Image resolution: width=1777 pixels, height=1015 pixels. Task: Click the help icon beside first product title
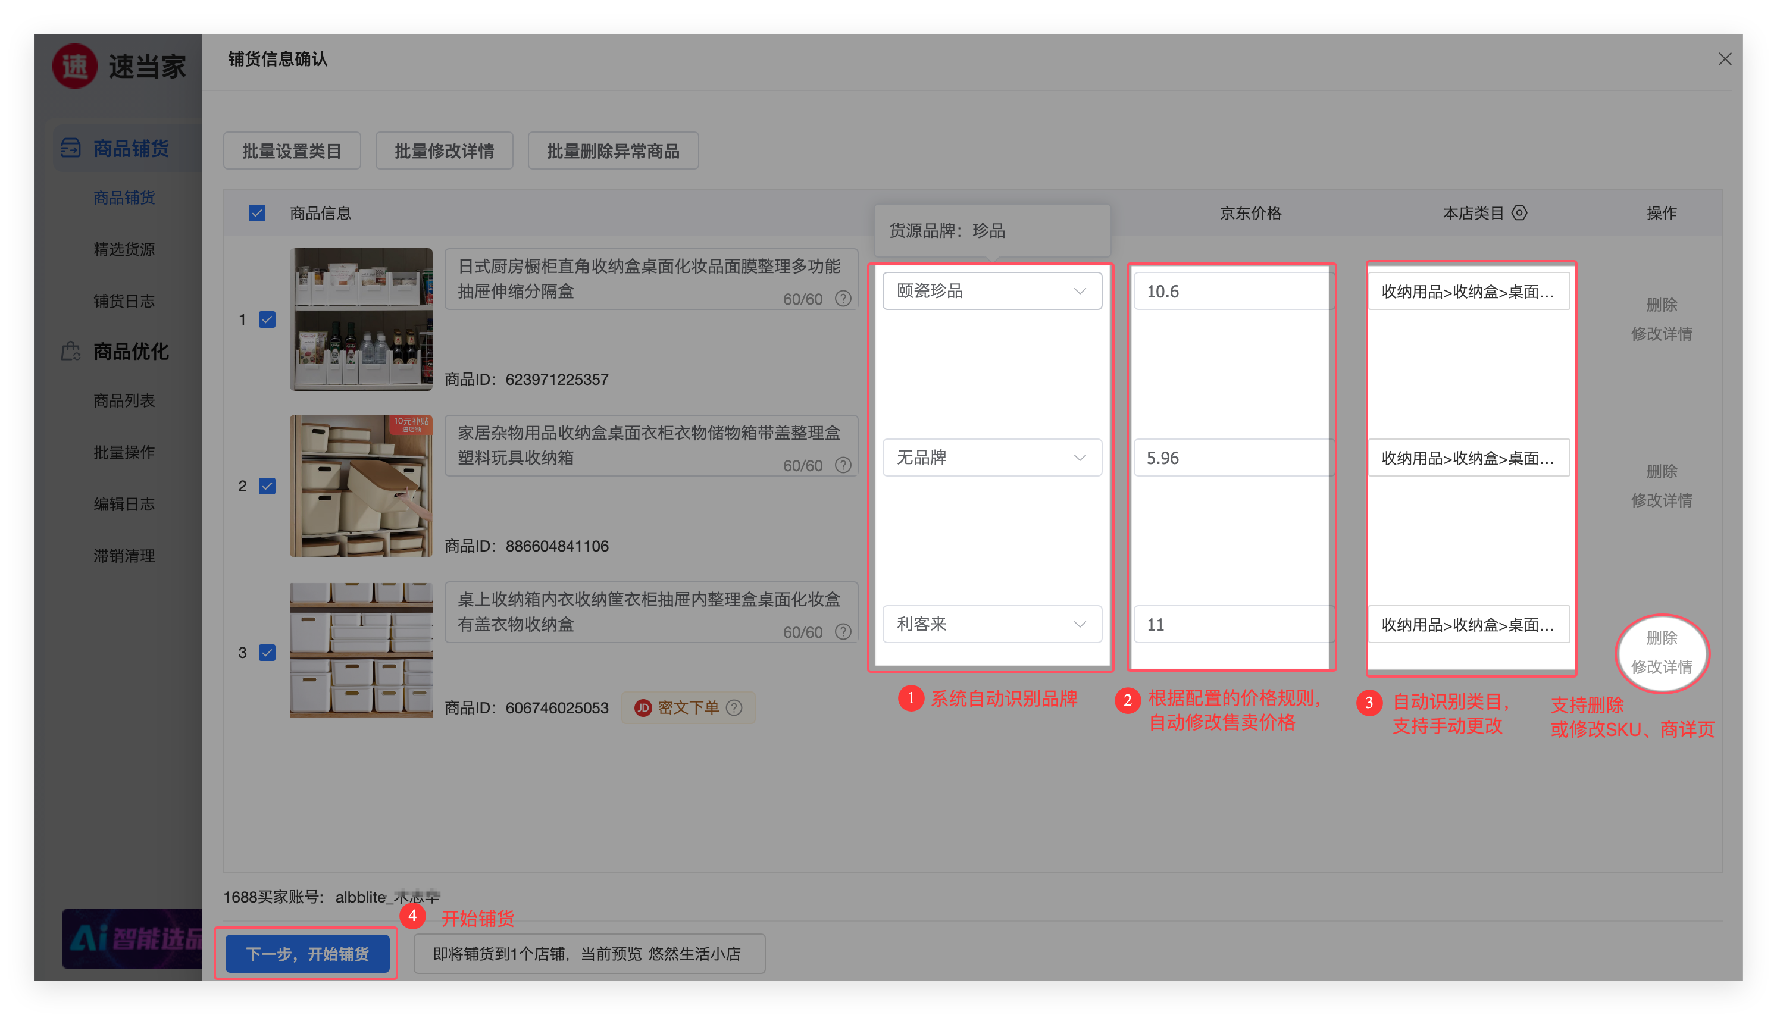point(843,298)
